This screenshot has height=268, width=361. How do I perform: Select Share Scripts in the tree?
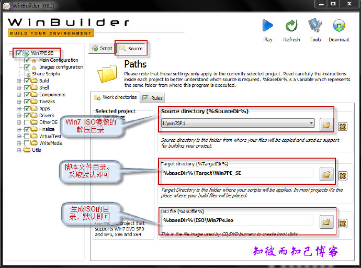click(46, 74)
